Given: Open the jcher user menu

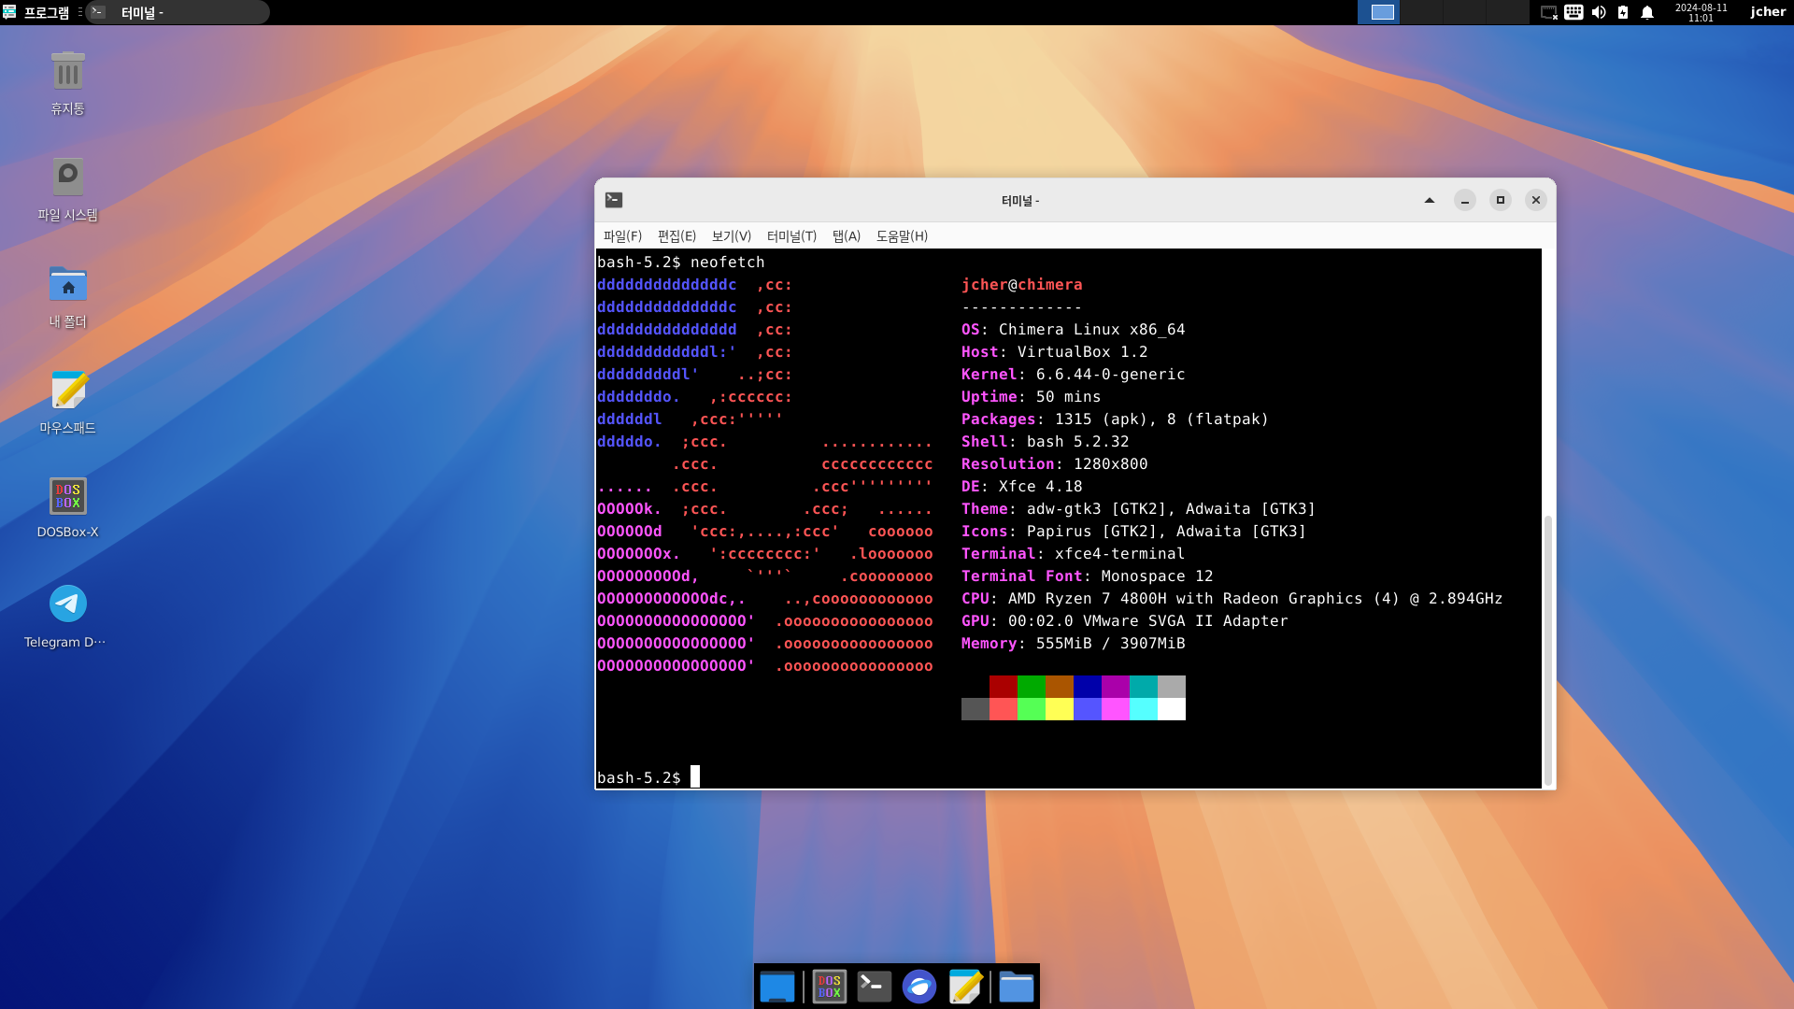Looking at the screenshot, I should pyautogui.click(x=1768, y=12).
